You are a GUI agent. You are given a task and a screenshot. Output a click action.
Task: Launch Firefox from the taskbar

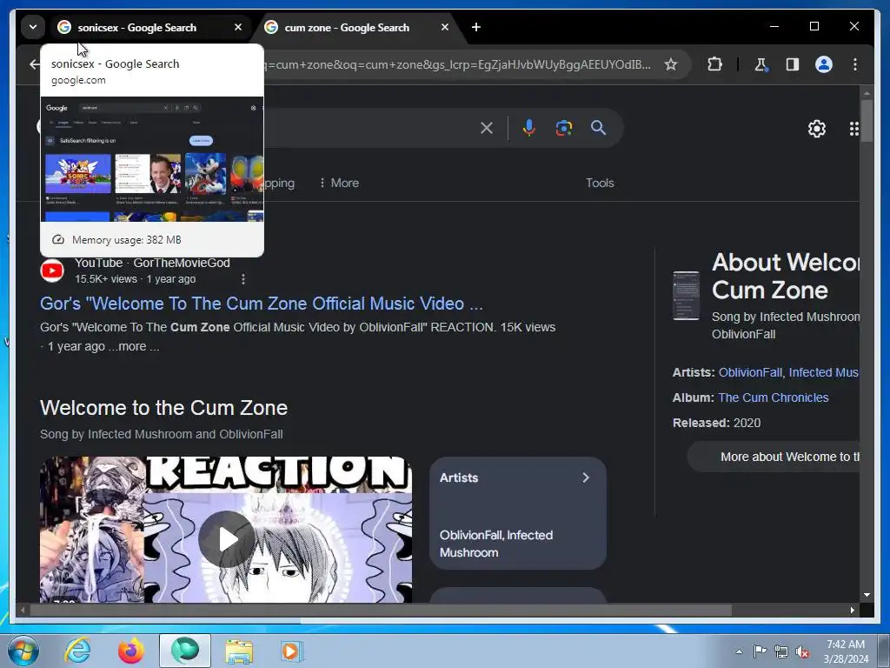pos(130,651)
